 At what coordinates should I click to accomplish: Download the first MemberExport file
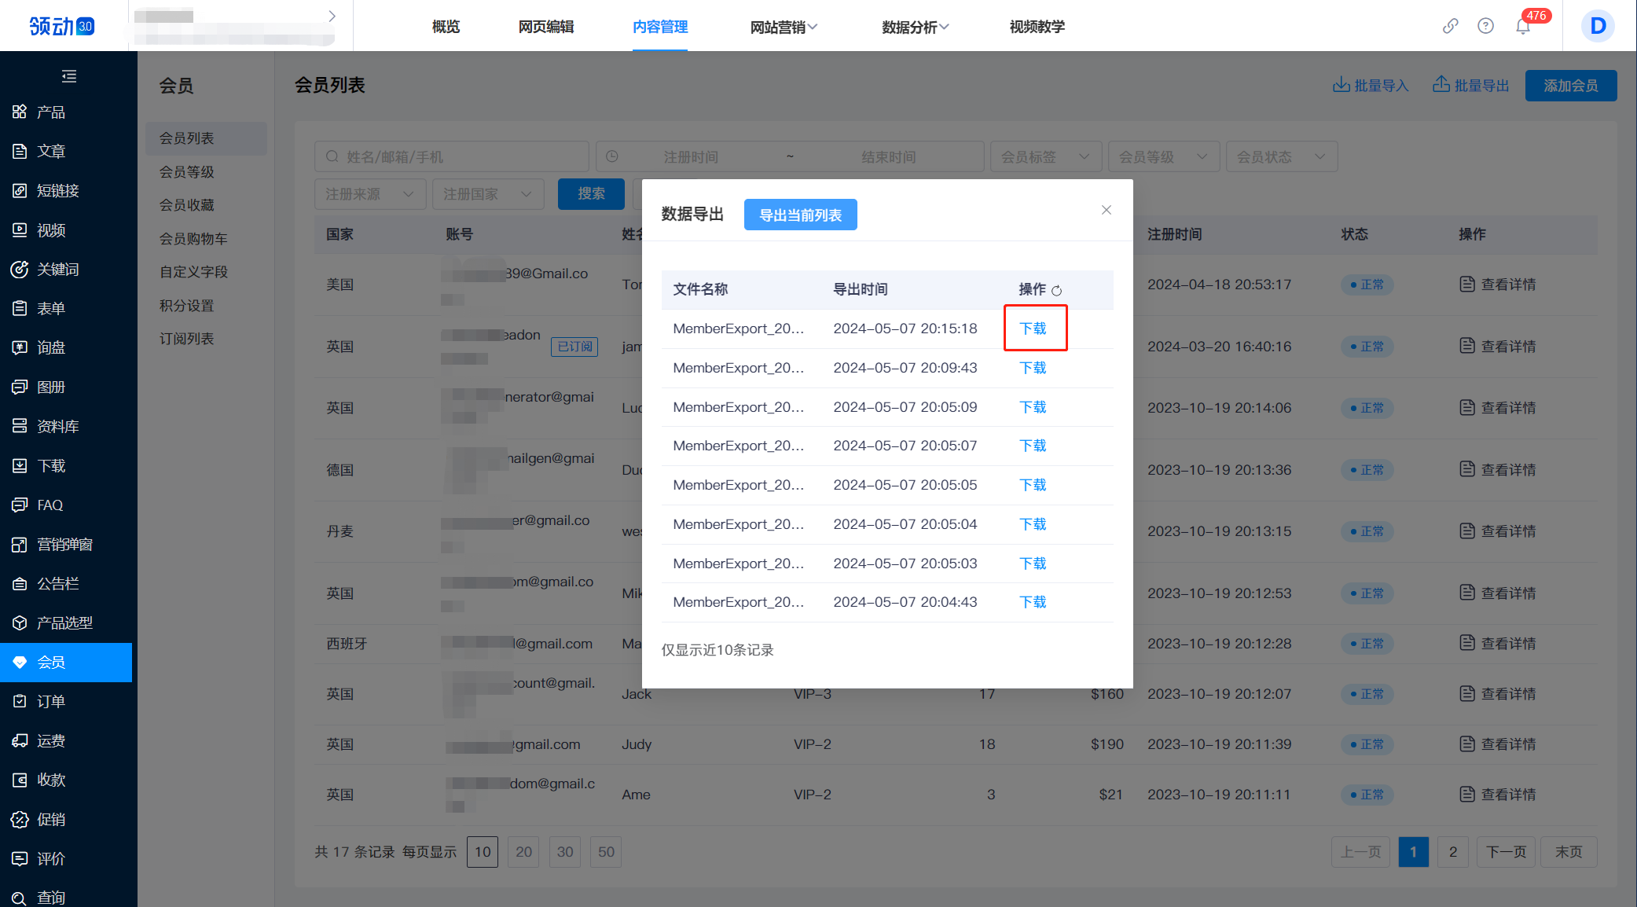tap(1033, 329)
